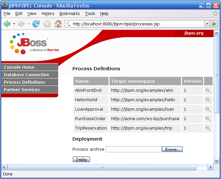The width and height of the screenshot is (221, 179).
Task: Go to Console Home in the sidebar
Action: tap(30, 67)
